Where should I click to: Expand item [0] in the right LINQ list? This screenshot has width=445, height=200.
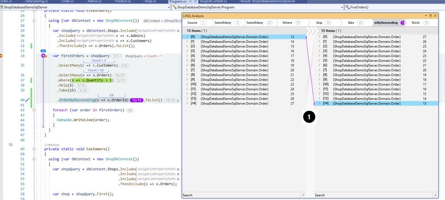point(319,37)
